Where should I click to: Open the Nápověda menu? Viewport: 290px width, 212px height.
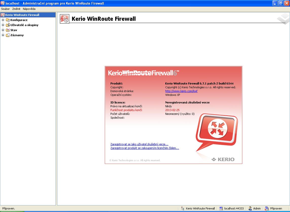(x=29, y=9)
